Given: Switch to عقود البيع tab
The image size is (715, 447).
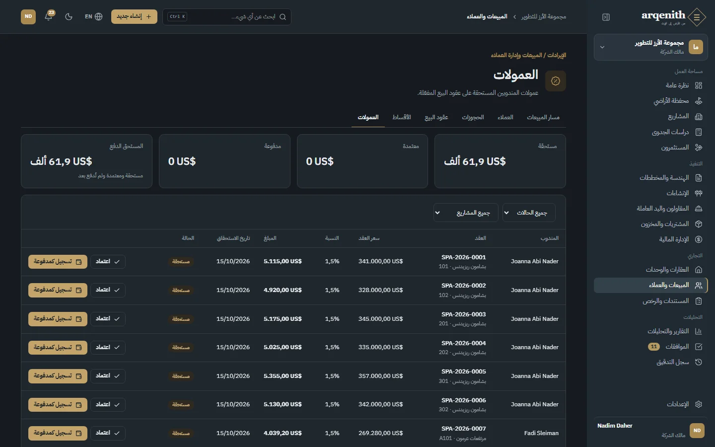Looking at the screenshot, I should coord(436,117).
